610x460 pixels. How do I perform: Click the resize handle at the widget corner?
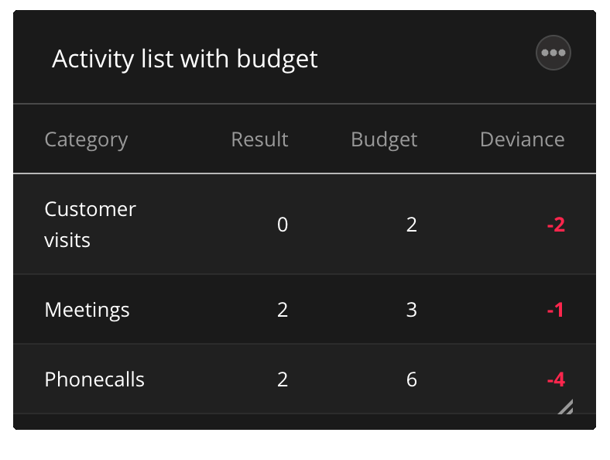point(566,407)
